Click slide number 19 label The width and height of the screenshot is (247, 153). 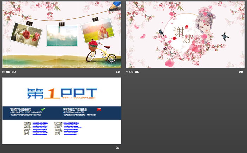118,72
